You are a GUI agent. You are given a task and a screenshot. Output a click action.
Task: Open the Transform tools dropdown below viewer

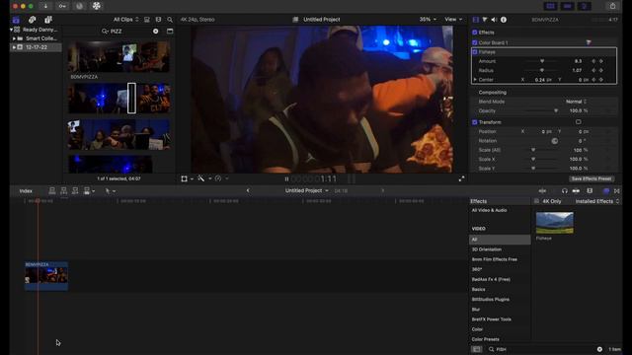(187, 178)
